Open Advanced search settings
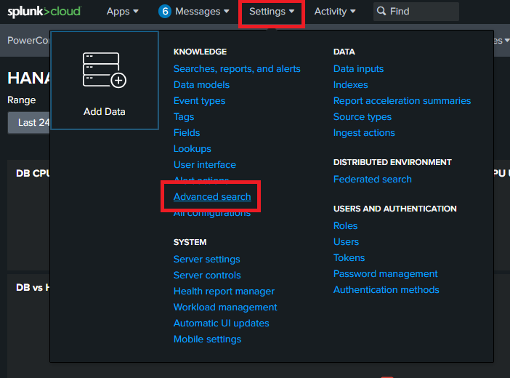The width and height of the screenshot is (510, 378). click(212, 197)
